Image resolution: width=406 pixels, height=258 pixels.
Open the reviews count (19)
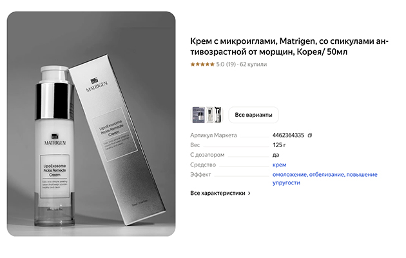tap(231, 64)
